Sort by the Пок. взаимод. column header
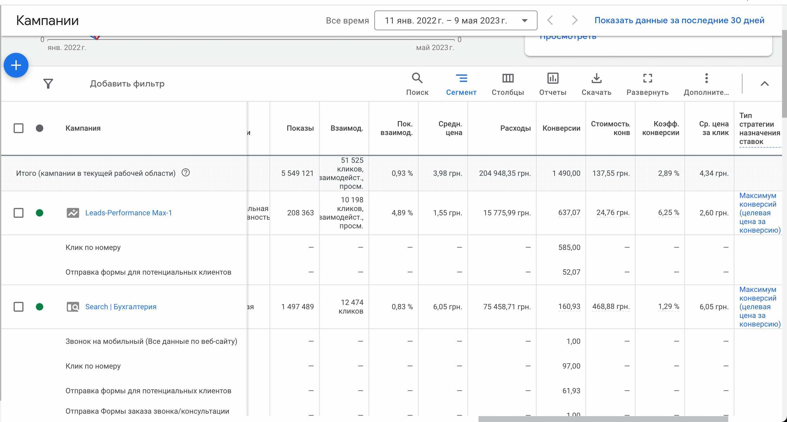This screenshot has height=422, width=787. [x=397, y=128]
